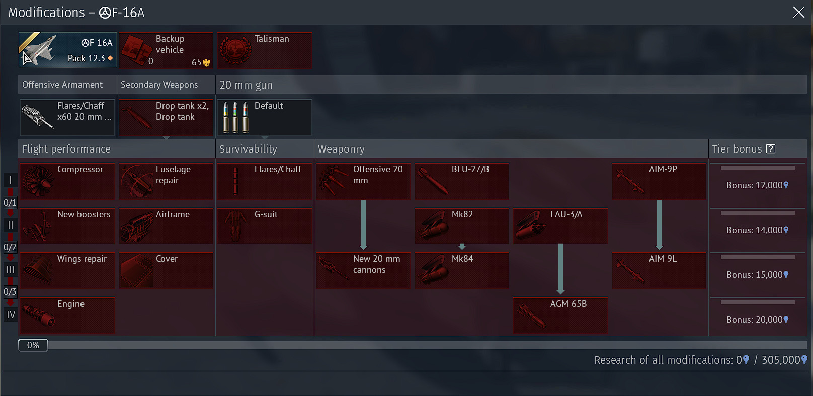This screenshot has width=813, height=396.
Task: Click the Default ammo belt icon
Action: point(235,117)
